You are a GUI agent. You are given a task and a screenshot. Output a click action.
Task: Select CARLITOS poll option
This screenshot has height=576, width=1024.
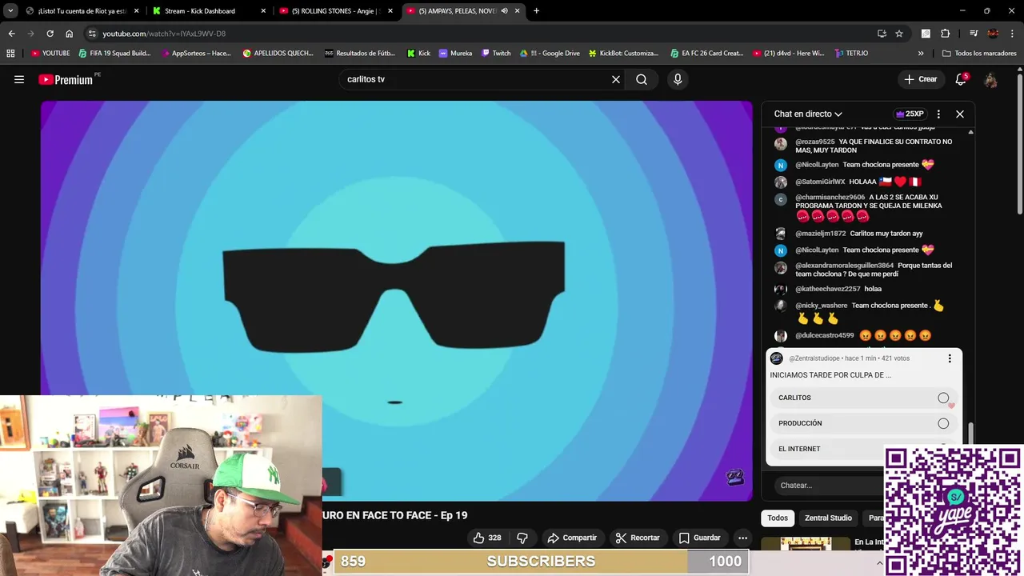tap(863, 398)
